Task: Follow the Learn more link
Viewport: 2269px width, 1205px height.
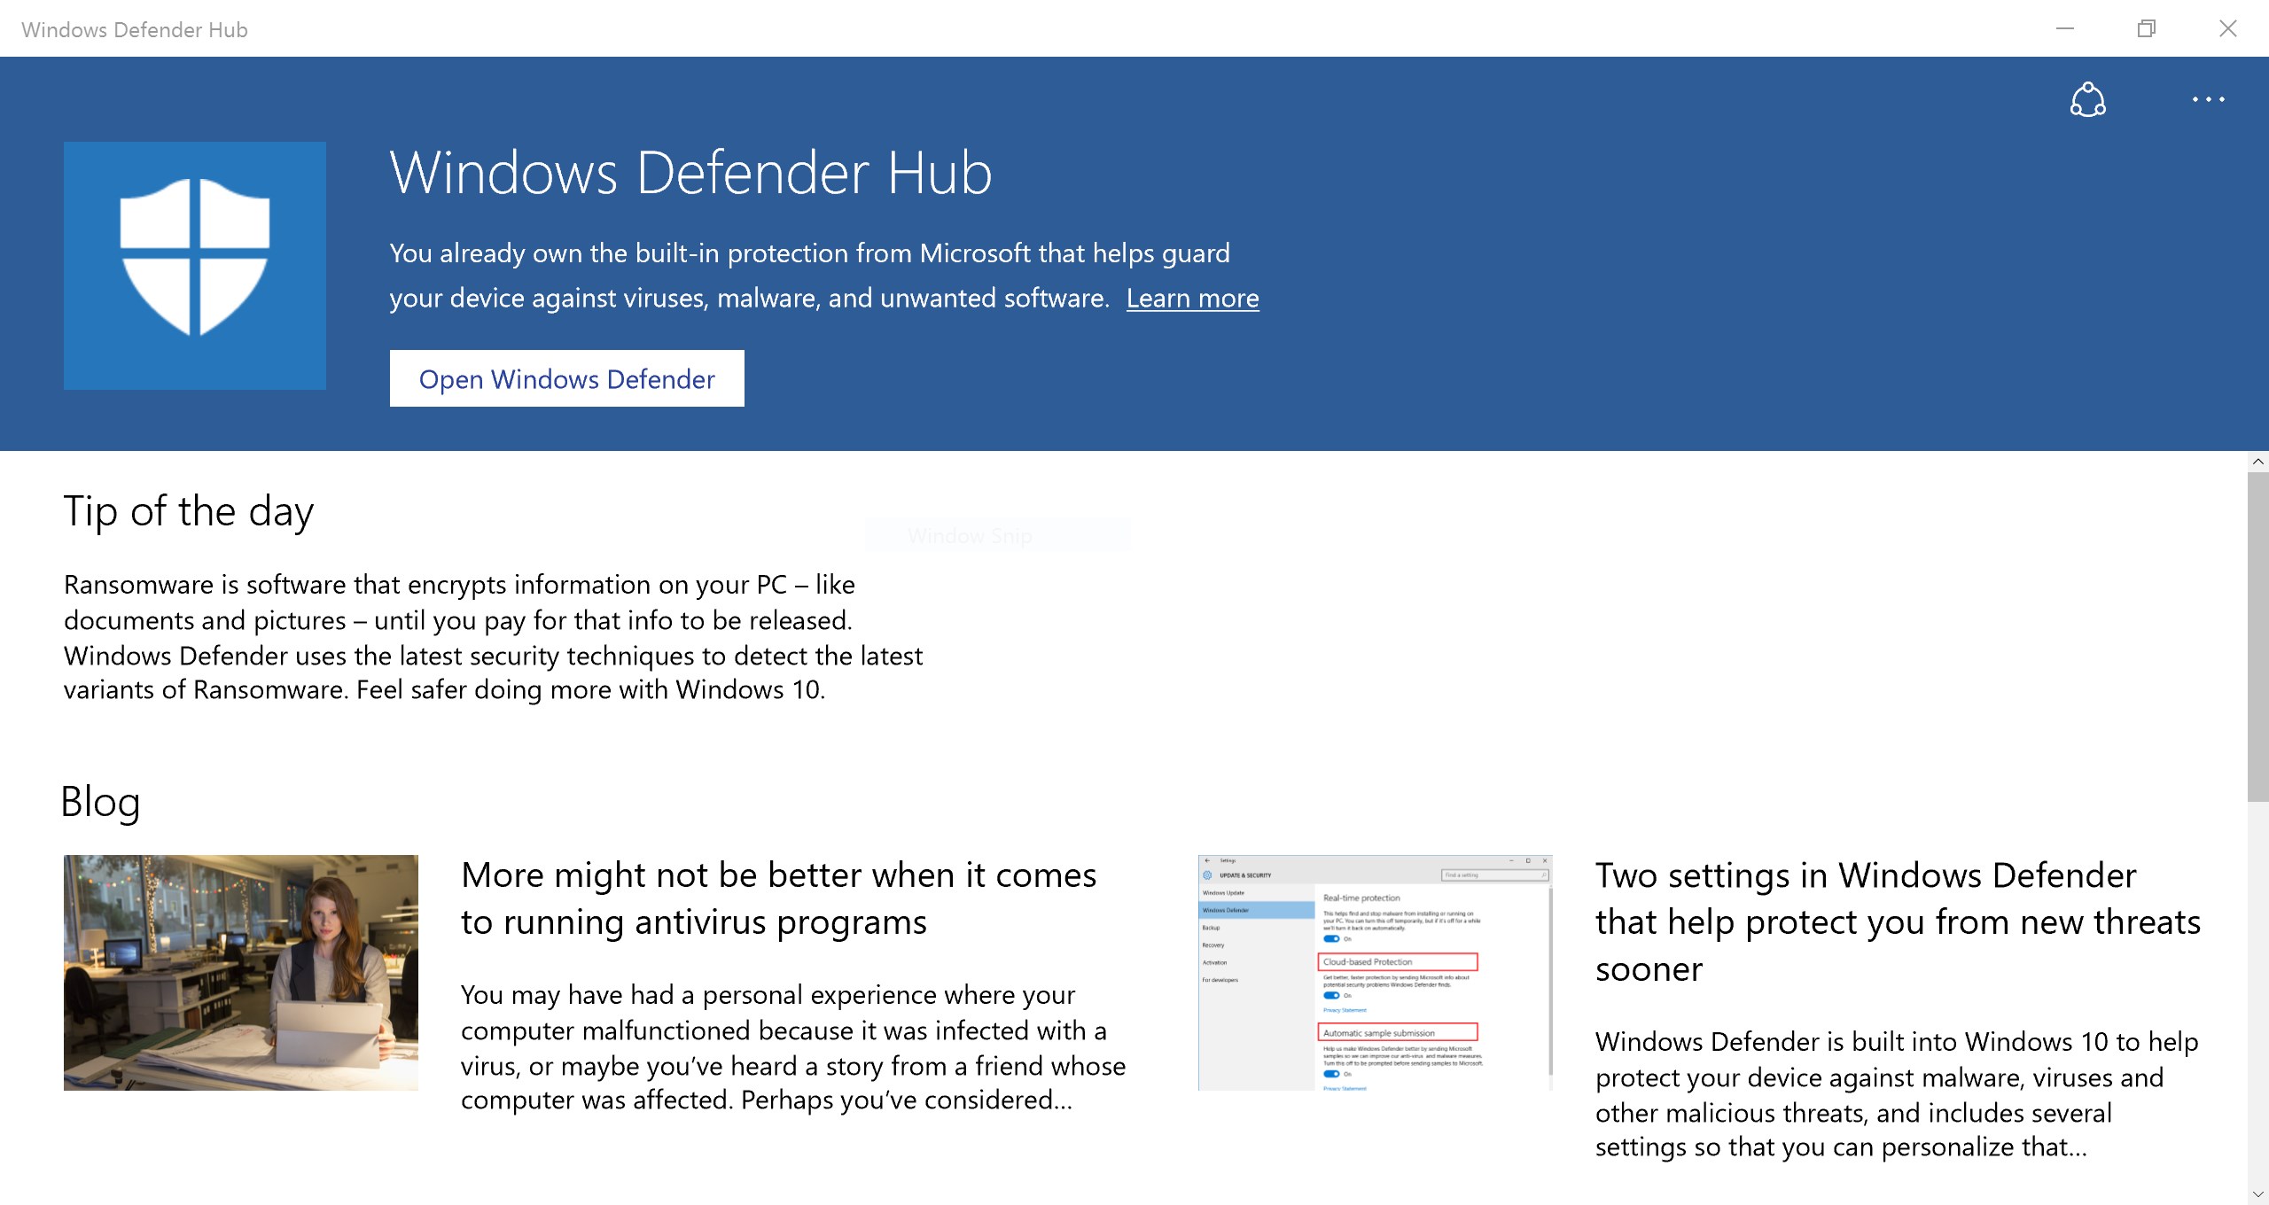Action: pos(1192,299)
